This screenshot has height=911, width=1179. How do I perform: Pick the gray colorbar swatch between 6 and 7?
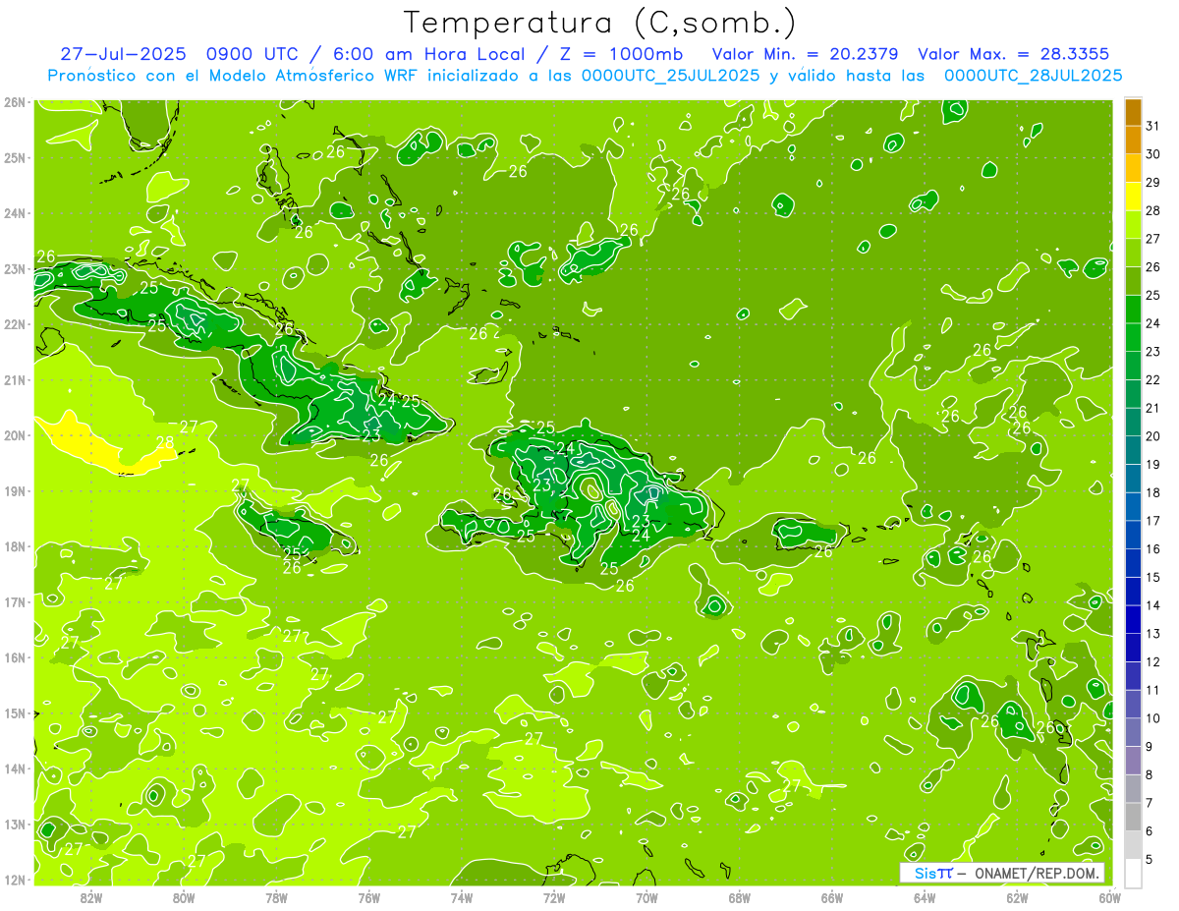coord(1133,817)
